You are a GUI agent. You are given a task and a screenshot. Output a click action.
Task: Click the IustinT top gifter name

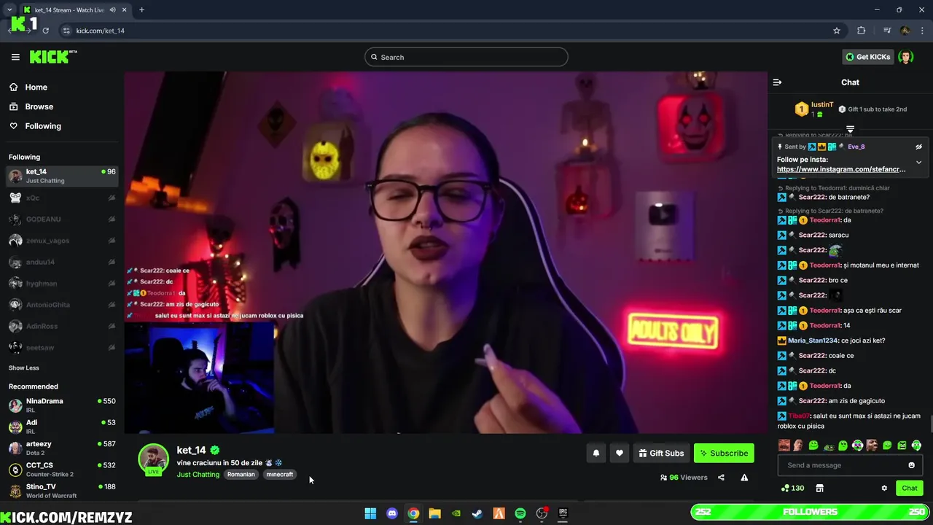[x=822, y=105]
